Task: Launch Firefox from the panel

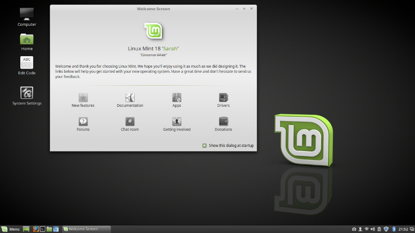Action: coord(36,229)
